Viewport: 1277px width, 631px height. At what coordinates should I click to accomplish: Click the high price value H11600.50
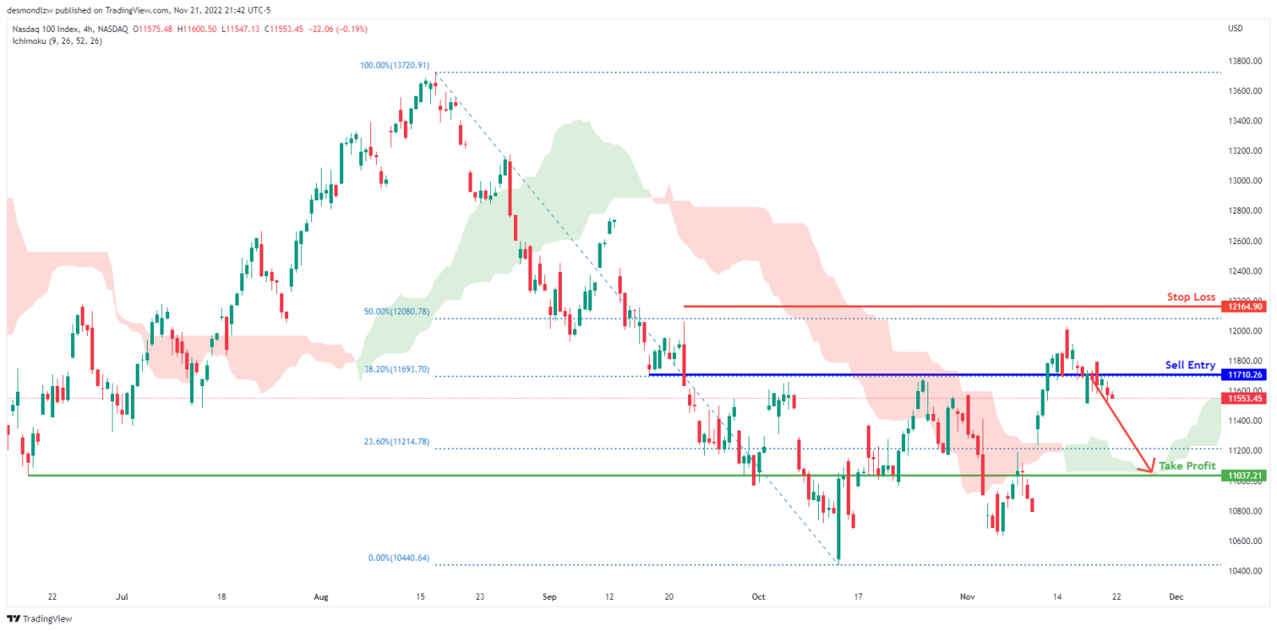(196, 30)
